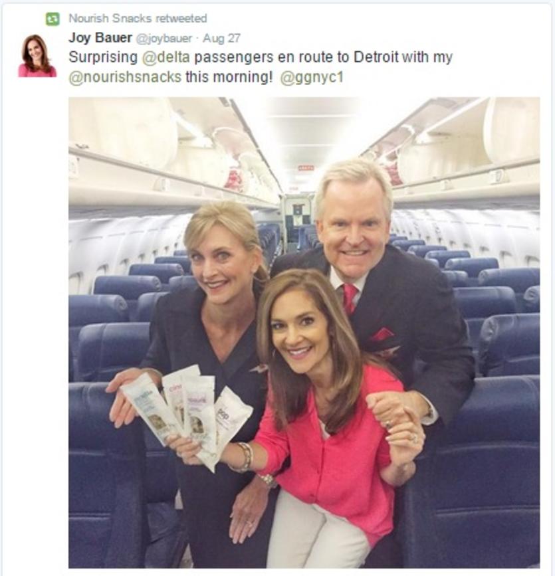This screenshot has height=576, width=555.
Task: Follow the @delta mention
Action: [x=166, y=57]
